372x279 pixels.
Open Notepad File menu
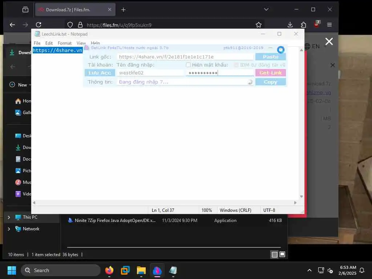pyautogui.click(x=37, y=43)
